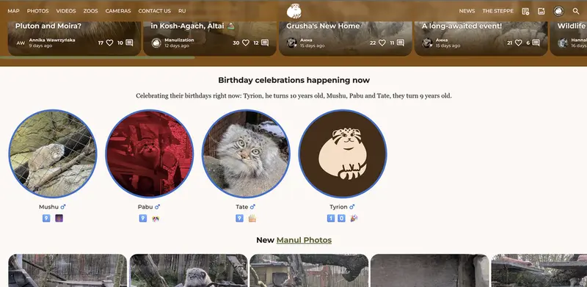Open the Cameras page

118,11
